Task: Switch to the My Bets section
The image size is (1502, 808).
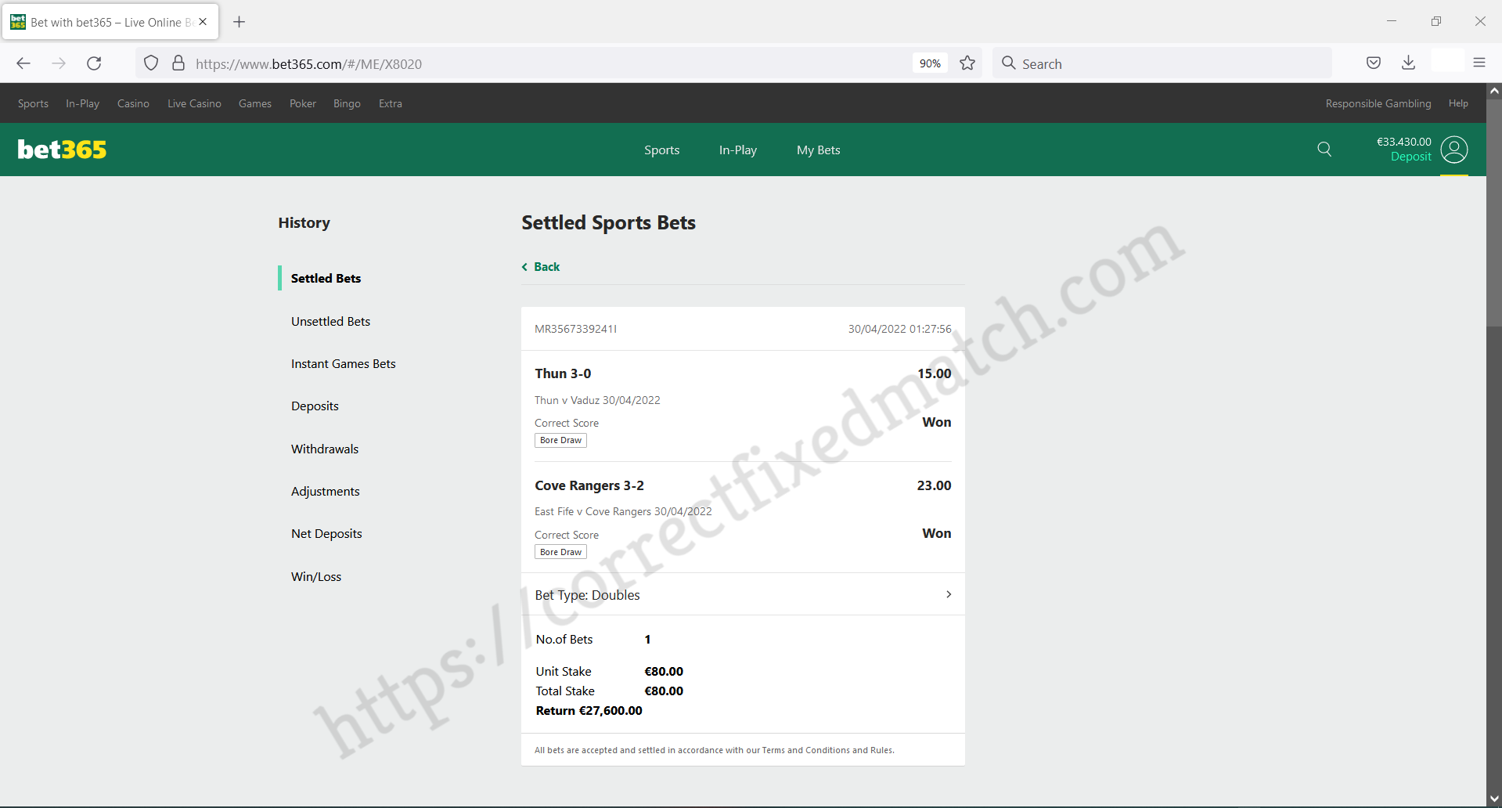Action: point(818,150)
